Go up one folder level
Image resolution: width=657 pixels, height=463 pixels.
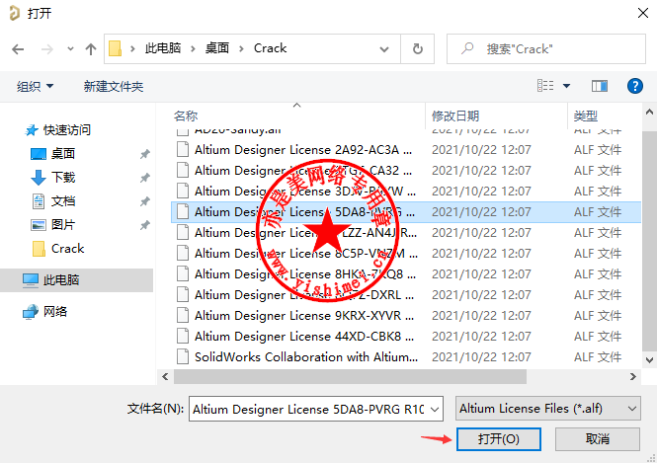tap(91, 49)
